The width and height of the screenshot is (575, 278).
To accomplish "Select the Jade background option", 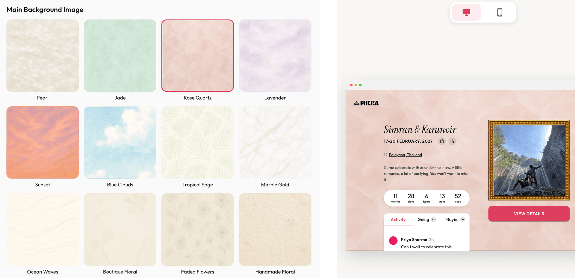I will (x=120, y=55).
